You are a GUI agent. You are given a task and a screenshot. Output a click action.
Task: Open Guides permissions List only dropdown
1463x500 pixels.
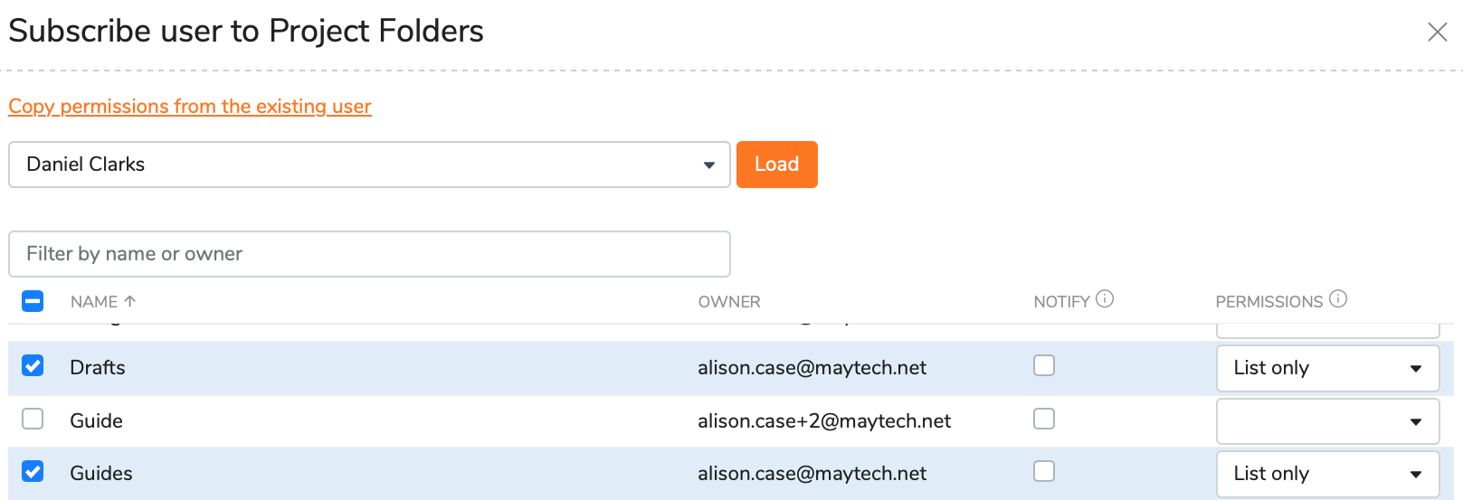click(1327, 474)
